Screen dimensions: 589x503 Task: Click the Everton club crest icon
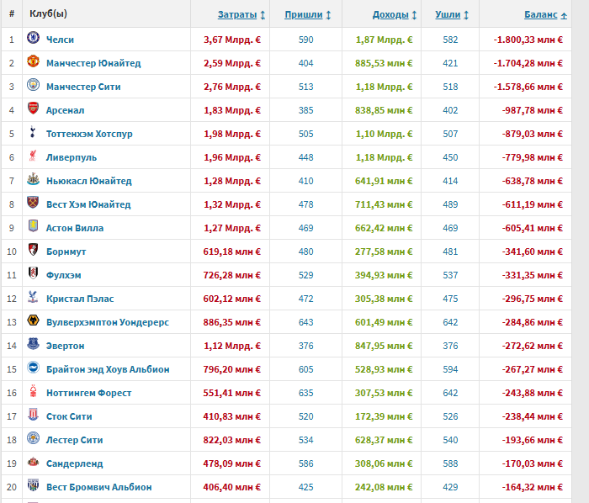[33, 345]
